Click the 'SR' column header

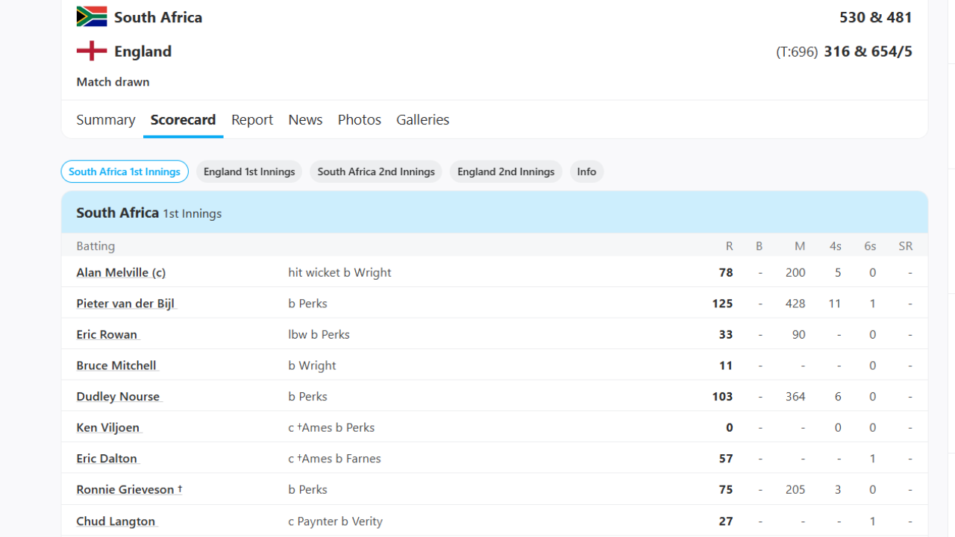point(906,246)
